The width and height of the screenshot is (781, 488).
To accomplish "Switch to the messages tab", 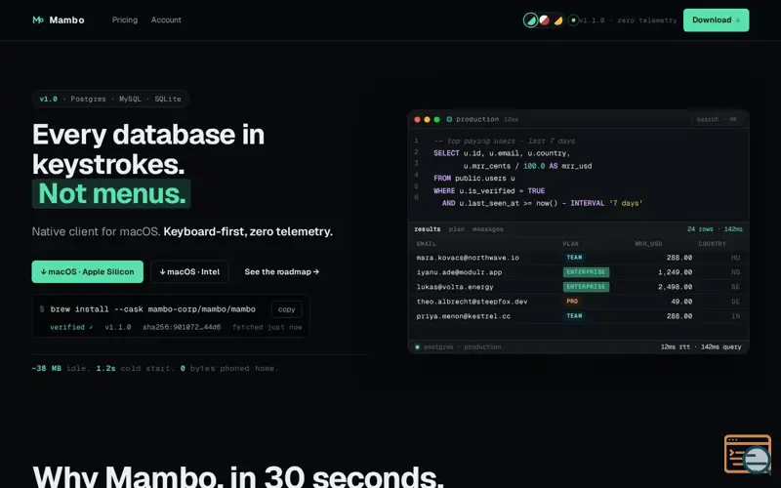I will pos(487,229).
